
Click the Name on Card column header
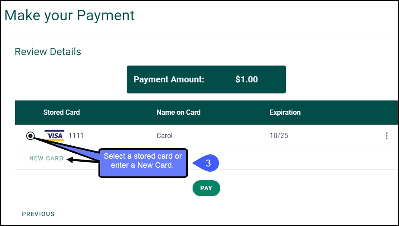point(178,113)
